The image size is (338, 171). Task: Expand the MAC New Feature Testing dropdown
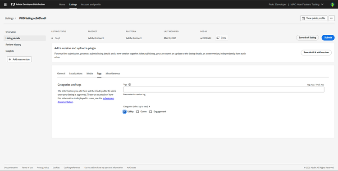tap(307, 5)
